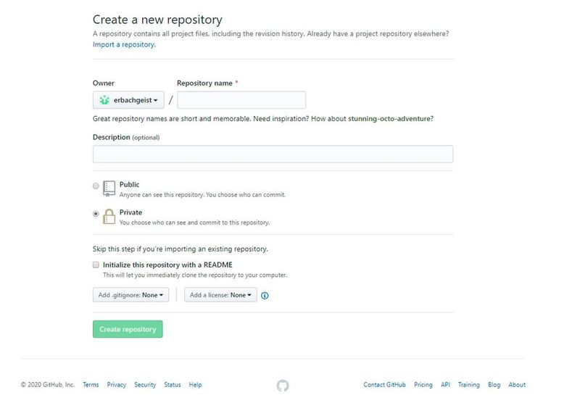Open the Status footer link

(173, 385)
